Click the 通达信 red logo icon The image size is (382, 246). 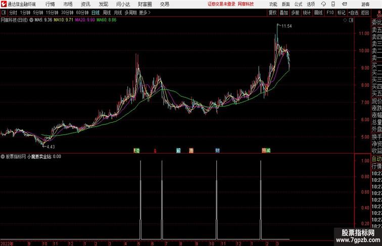point(4,4)
